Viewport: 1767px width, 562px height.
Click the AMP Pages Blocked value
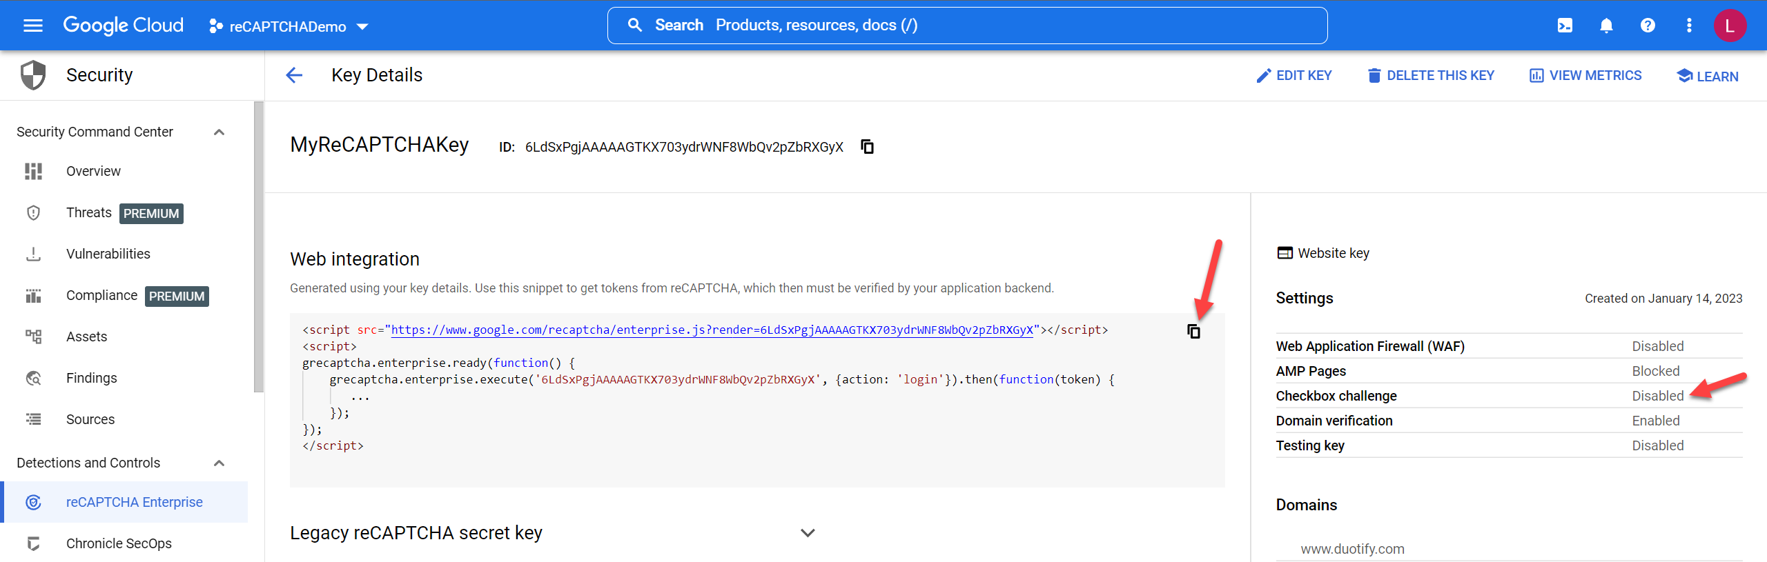pyautogui.click(x=1655, y=371)
